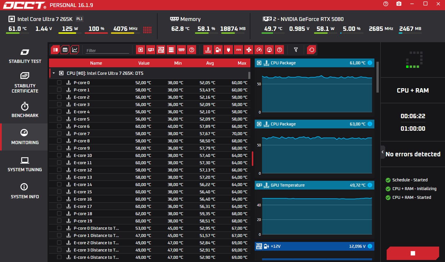Screen dimensions: 445x262
Task: Click the graph panel vertical scrollbar thumb
Action: coord(377,77)
